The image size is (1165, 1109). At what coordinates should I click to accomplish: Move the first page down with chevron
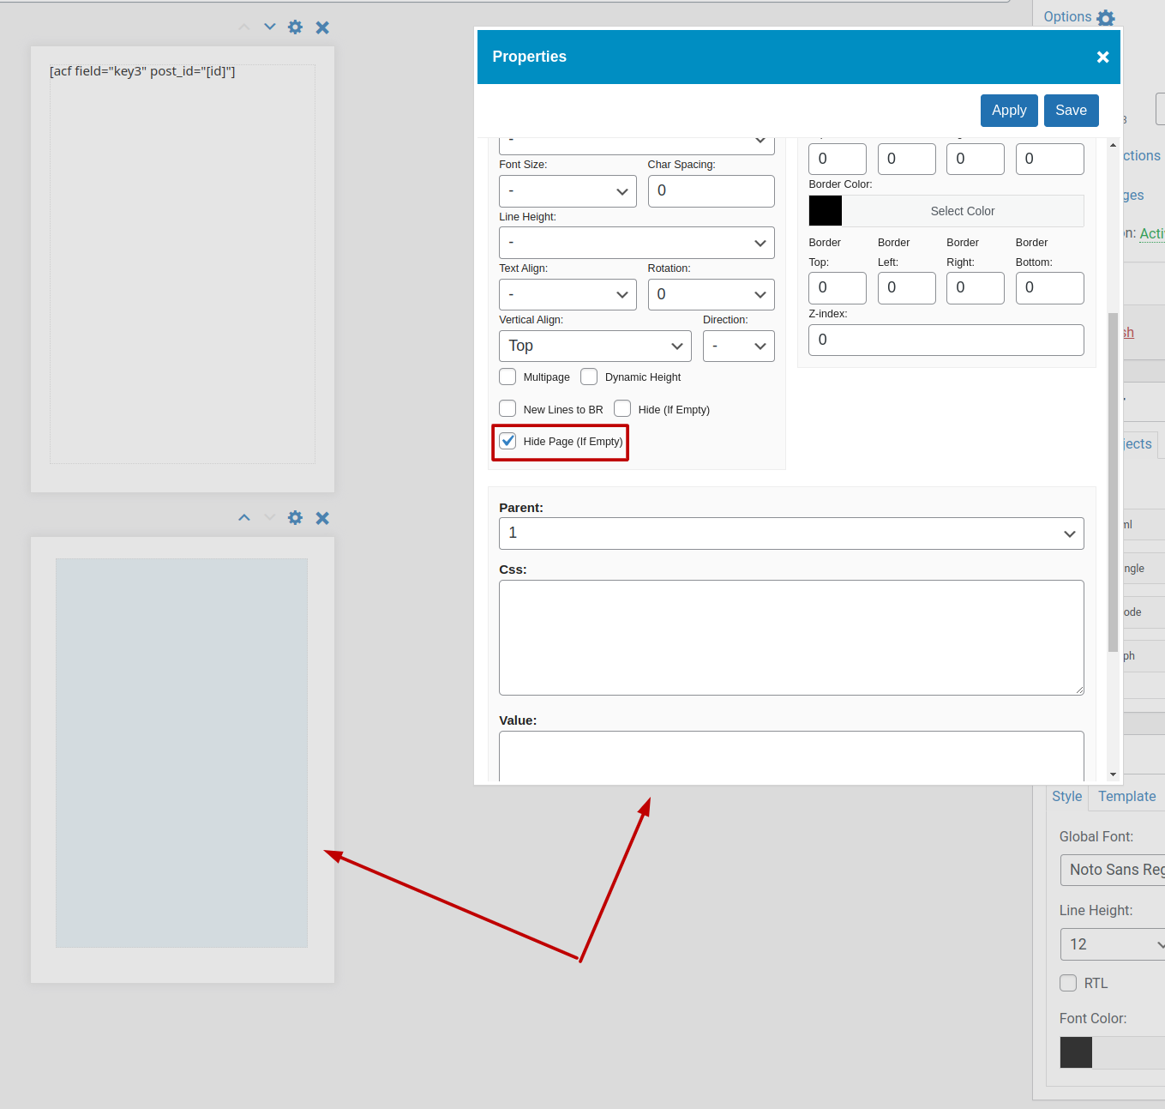click(x=270, y=27)
